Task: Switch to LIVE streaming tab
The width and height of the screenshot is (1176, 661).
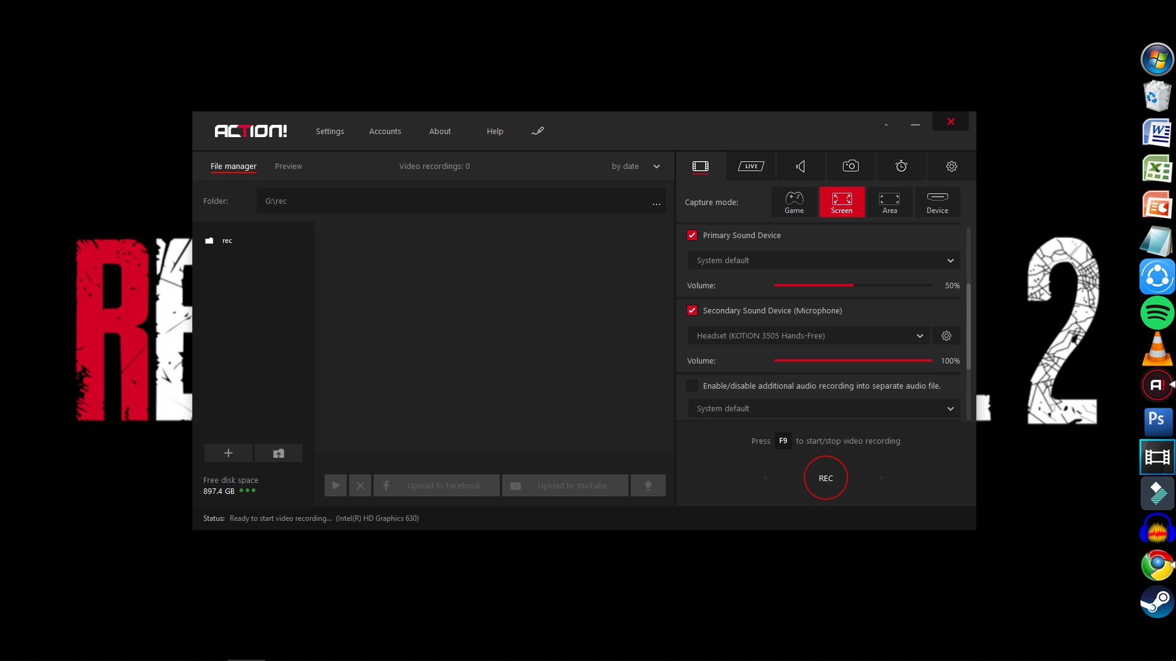Action: [751, 166]
